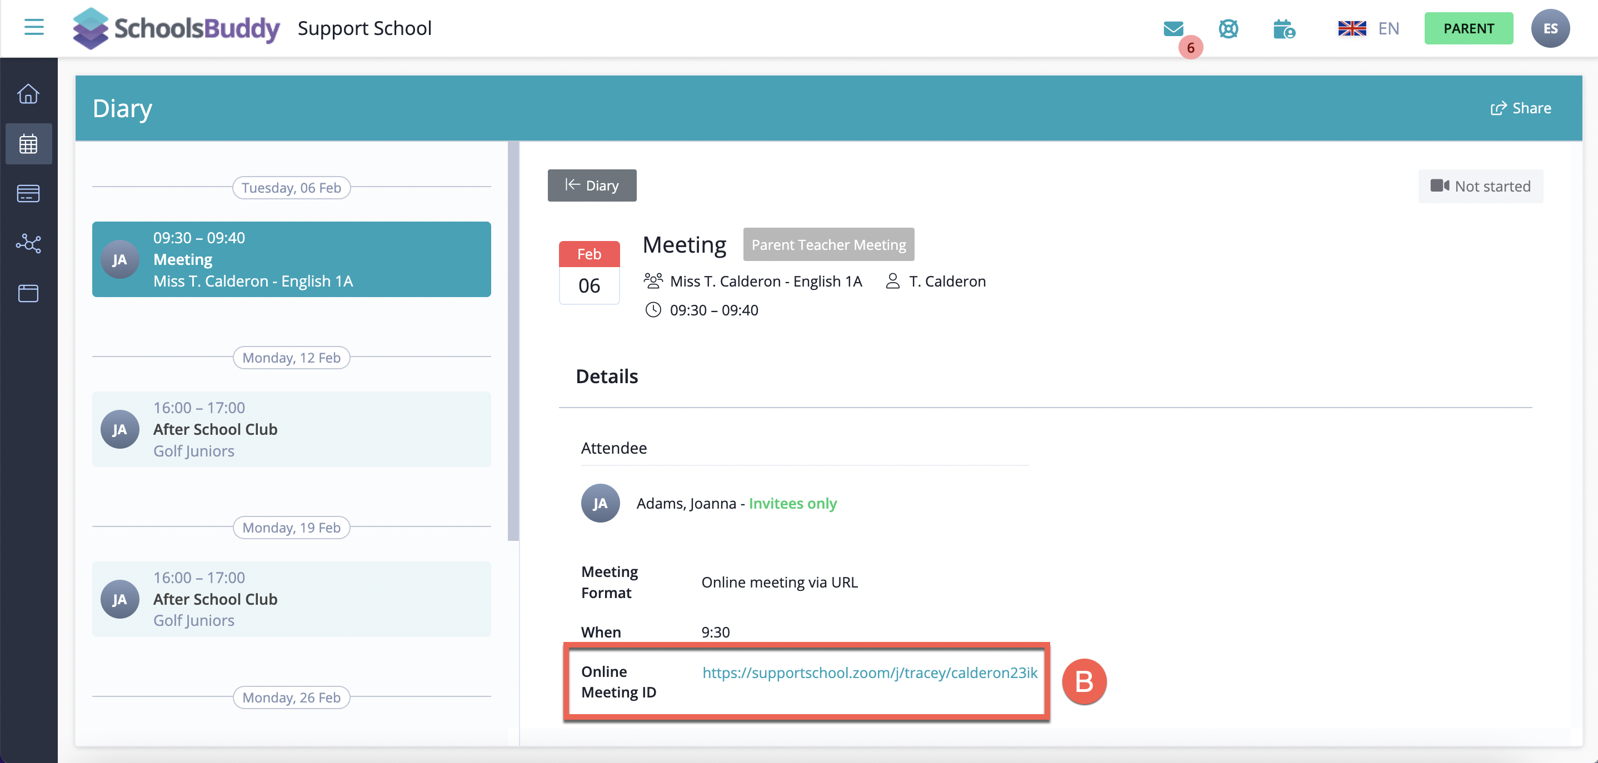Click the network nodes icon in sidebar
1598x763 pixels.
point(28,243)
